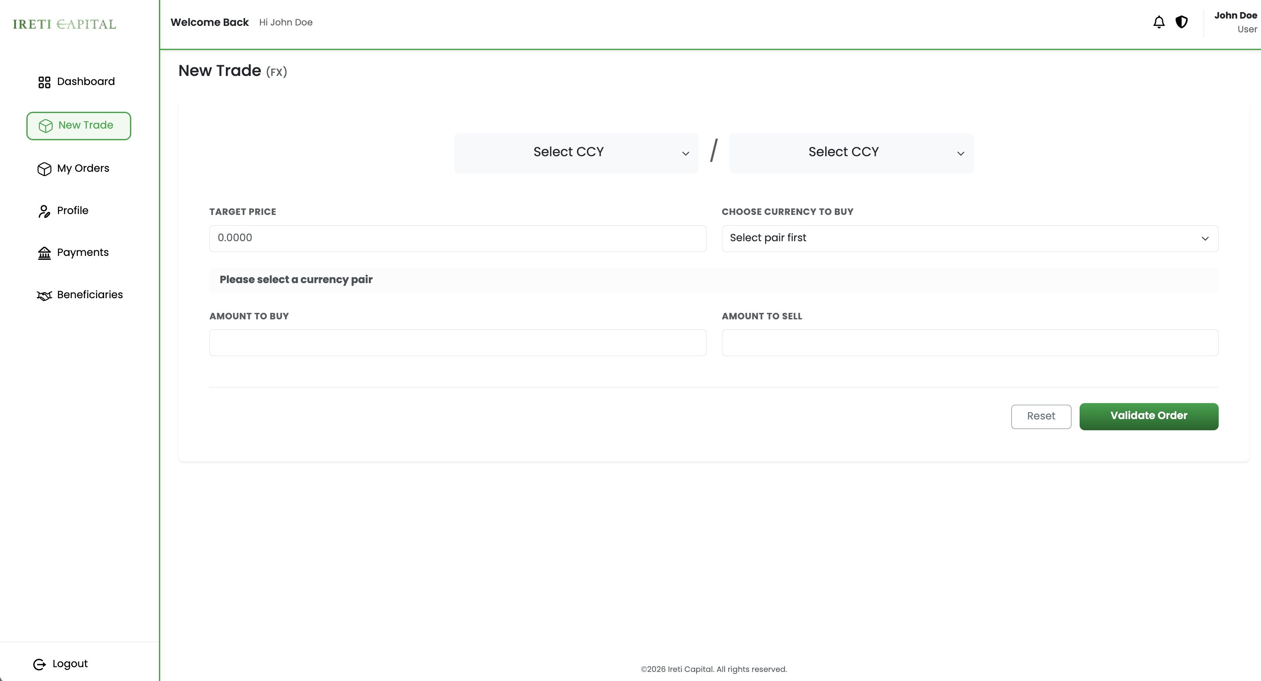Select the New Trade box icon
Image resolution: width=1261 pixels, height=681 pixels.
(x=45, y=126)
